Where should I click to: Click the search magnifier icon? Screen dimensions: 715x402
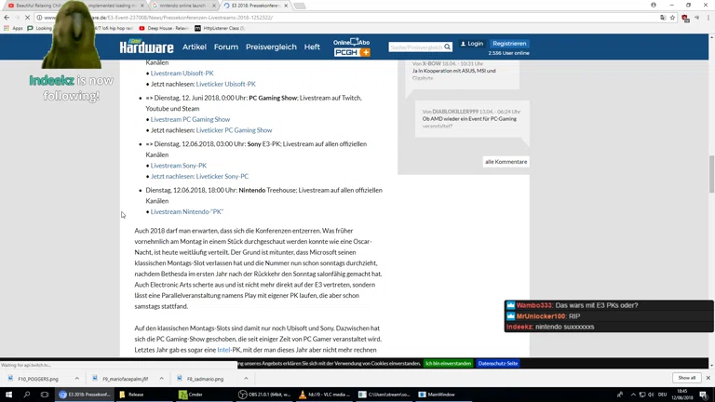point(448,47)
